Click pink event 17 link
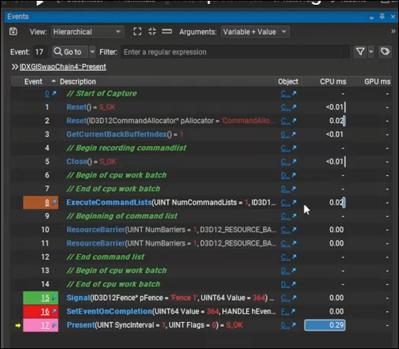The height and width of the screenshot is (349, 399). coord(45,325)
